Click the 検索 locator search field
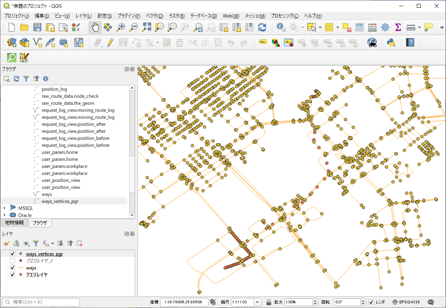 [41, 302]
